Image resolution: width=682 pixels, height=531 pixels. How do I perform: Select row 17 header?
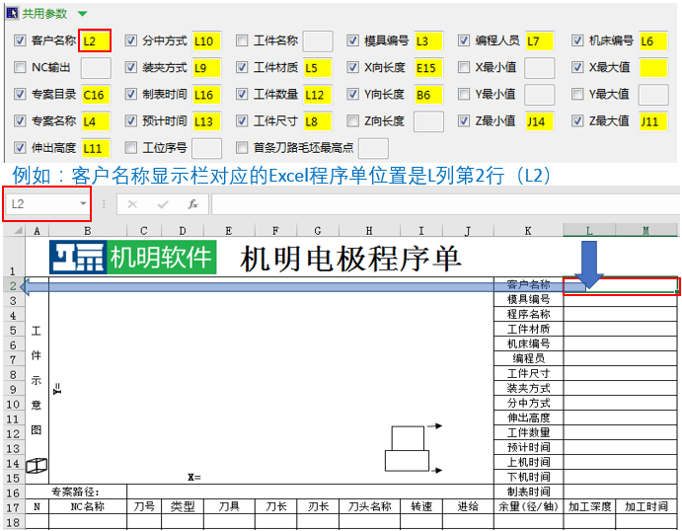(13, 507)
